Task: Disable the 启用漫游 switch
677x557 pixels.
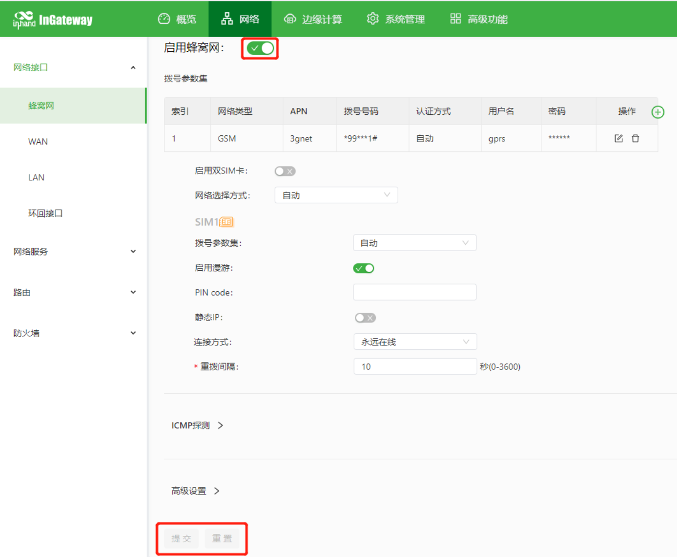Action: (364, 268)
